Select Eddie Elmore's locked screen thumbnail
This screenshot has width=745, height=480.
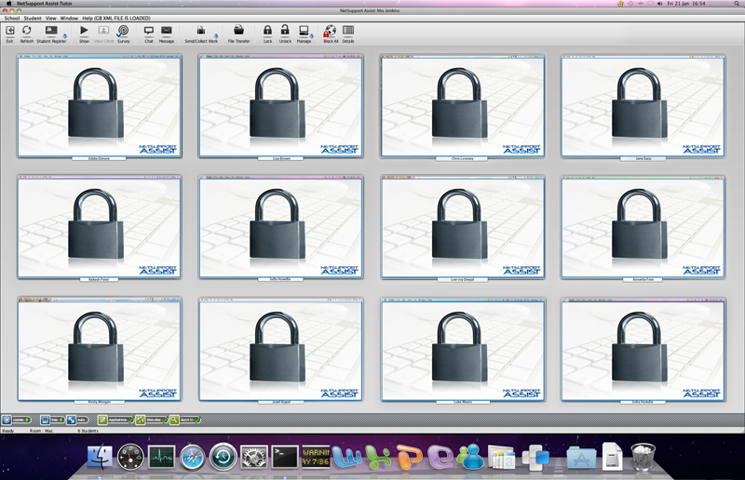point(99,105)
